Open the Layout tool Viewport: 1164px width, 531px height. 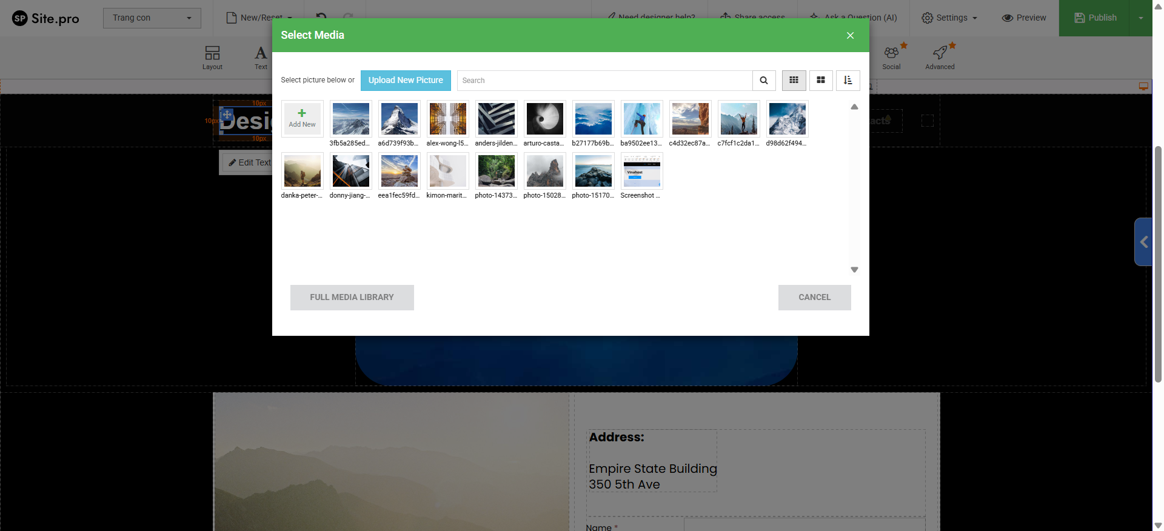tap(212, 57)
